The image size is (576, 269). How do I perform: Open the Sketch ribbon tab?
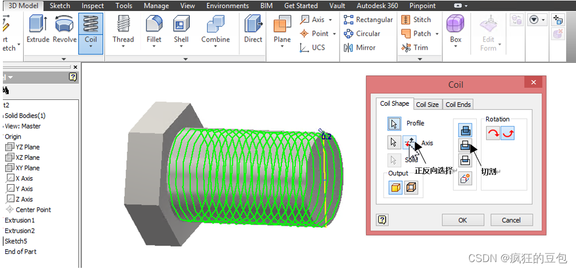[60, 6]
